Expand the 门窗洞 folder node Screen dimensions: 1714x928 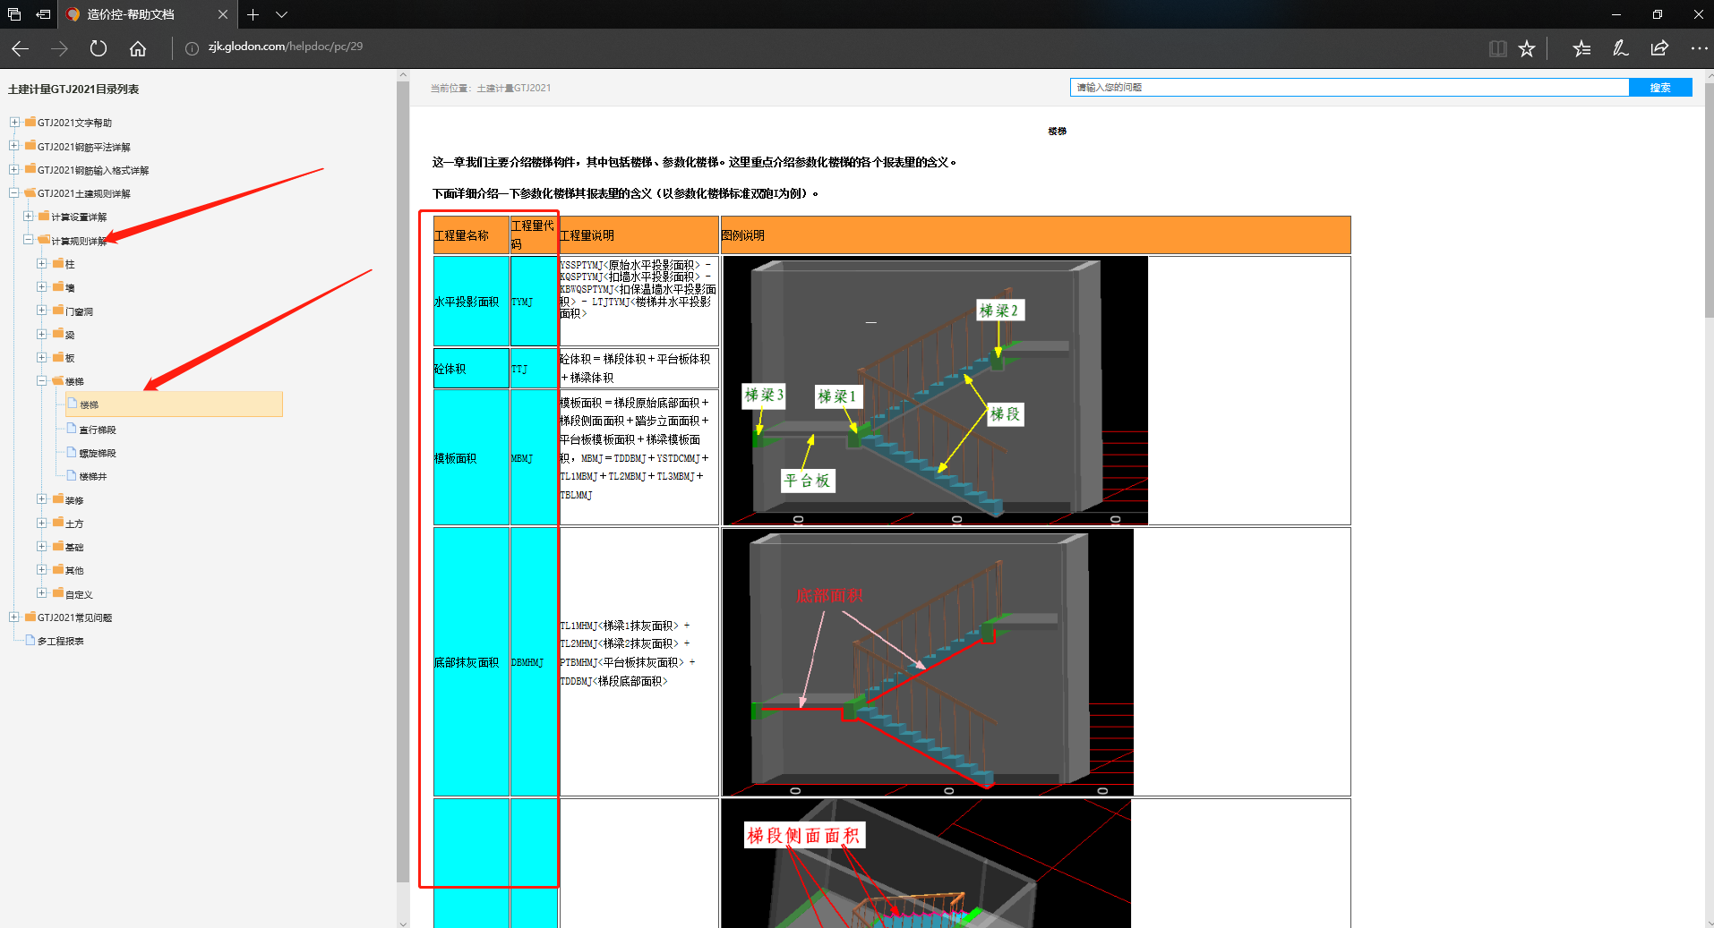41,311
